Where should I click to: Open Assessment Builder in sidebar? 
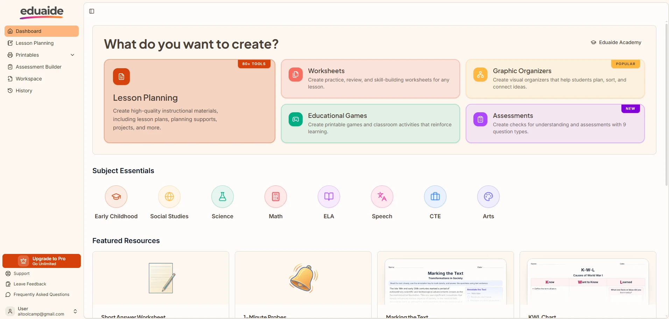coord(42,67)
